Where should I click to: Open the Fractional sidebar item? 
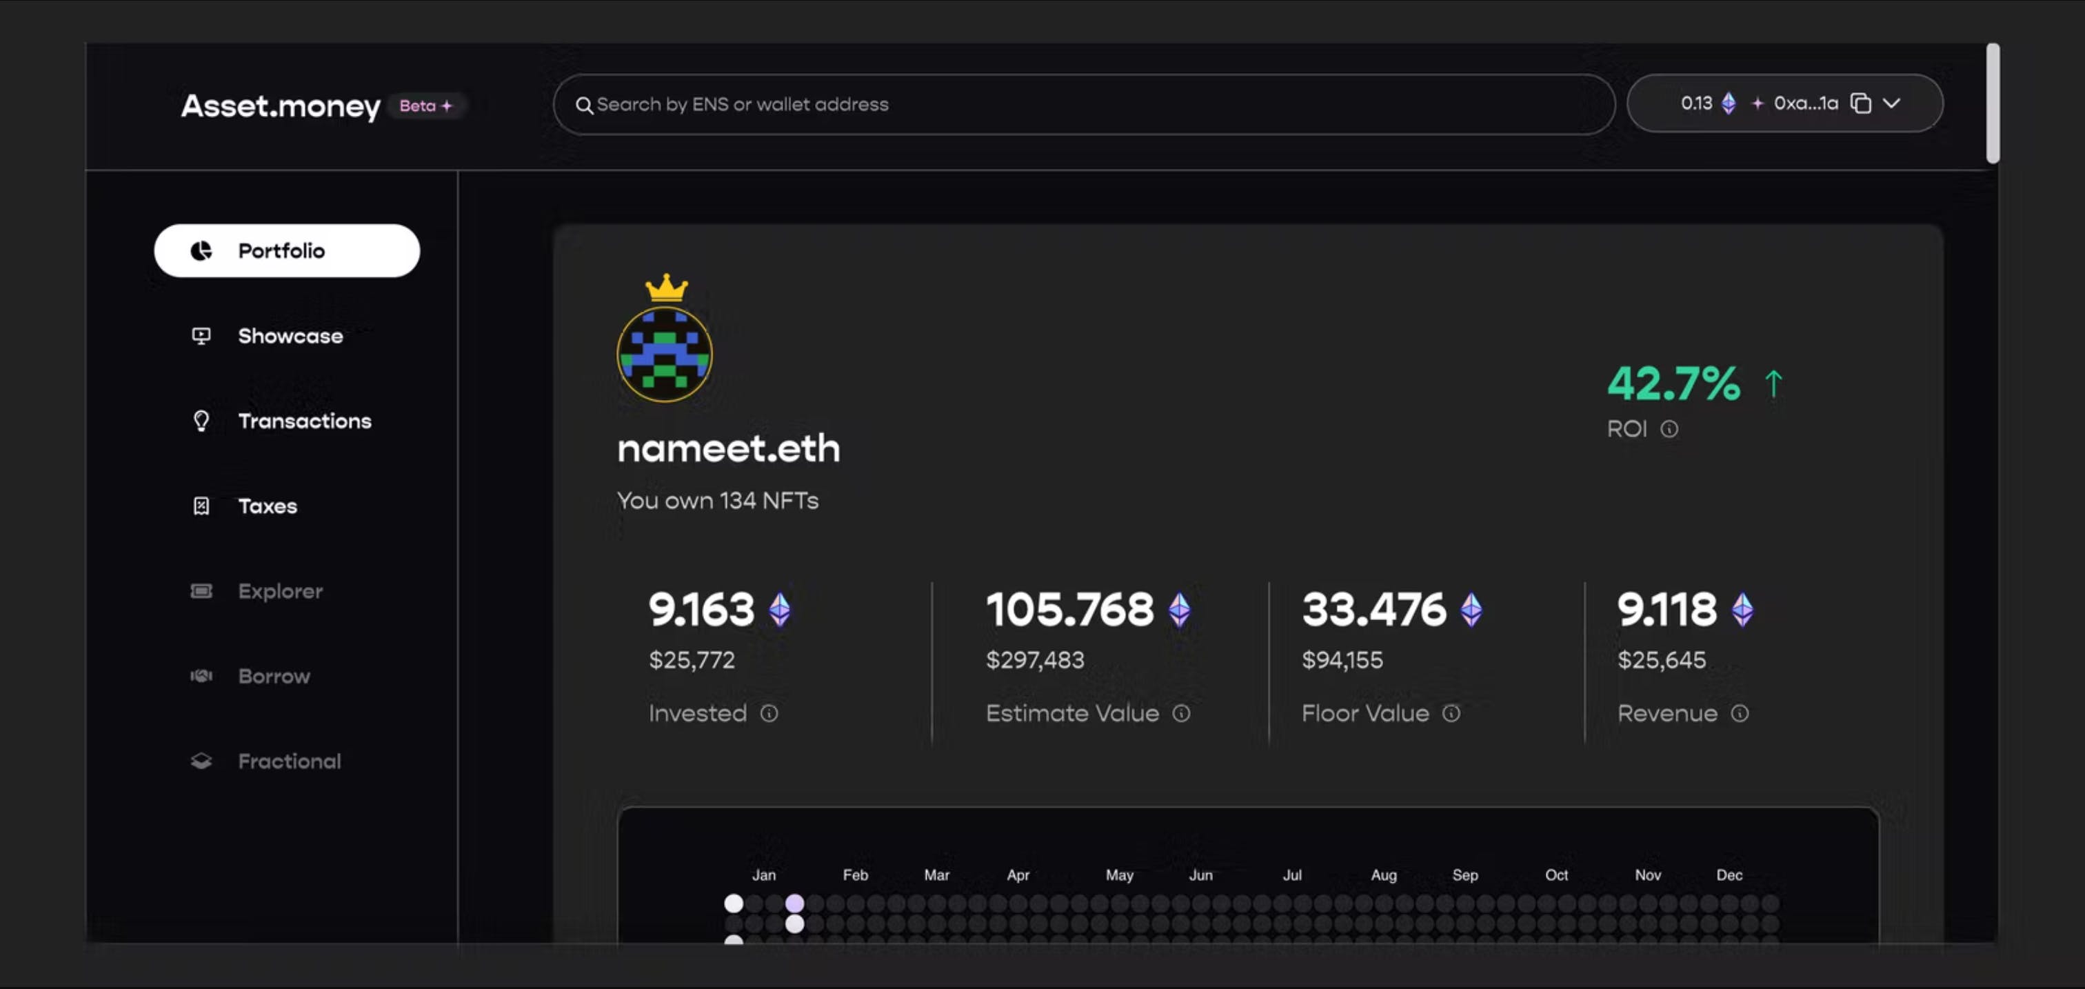(288, 761)
